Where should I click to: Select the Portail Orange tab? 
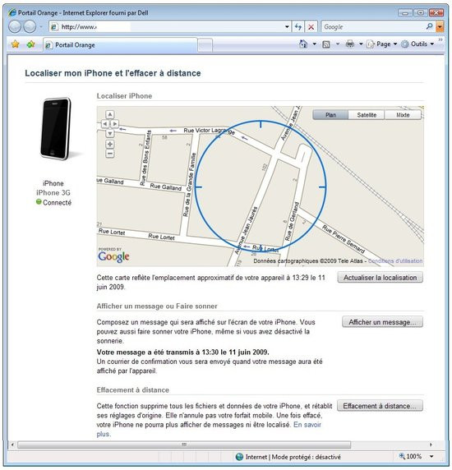120,45
